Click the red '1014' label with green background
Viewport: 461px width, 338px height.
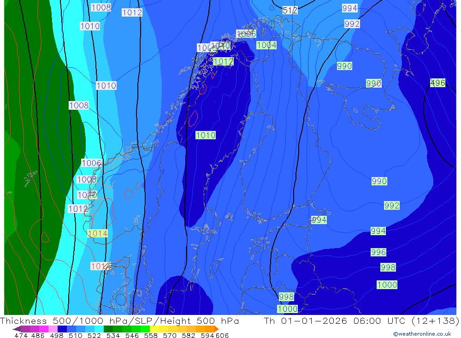[98, 234]
